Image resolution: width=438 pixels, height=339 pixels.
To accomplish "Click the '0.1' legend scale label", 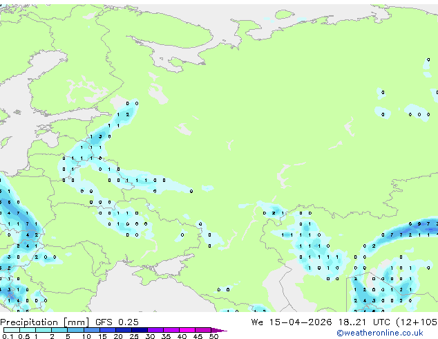I will click(x=8, y=336).
